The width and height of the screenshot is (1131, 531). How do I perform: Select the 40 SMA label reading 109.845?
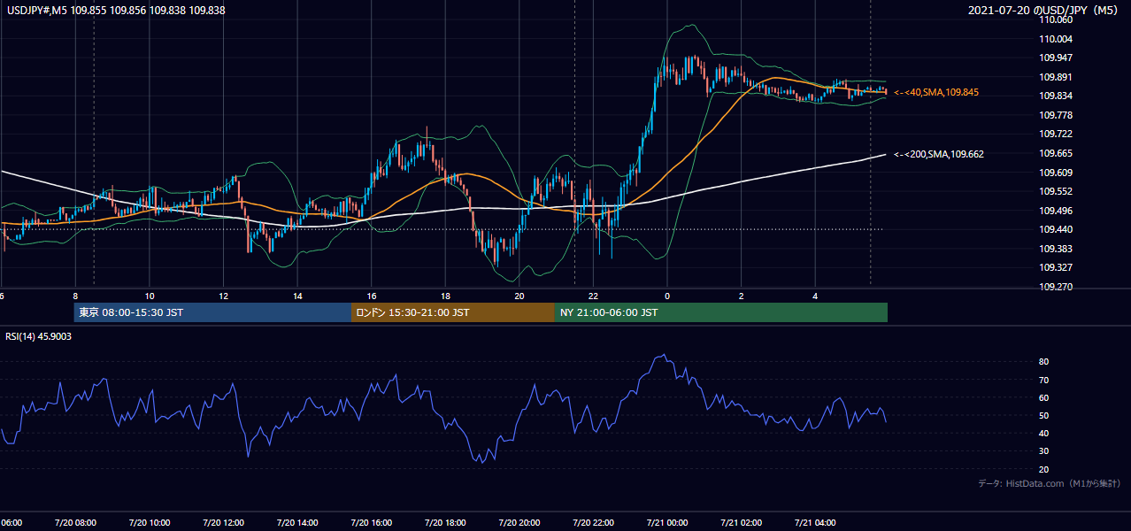coord(936,92)
